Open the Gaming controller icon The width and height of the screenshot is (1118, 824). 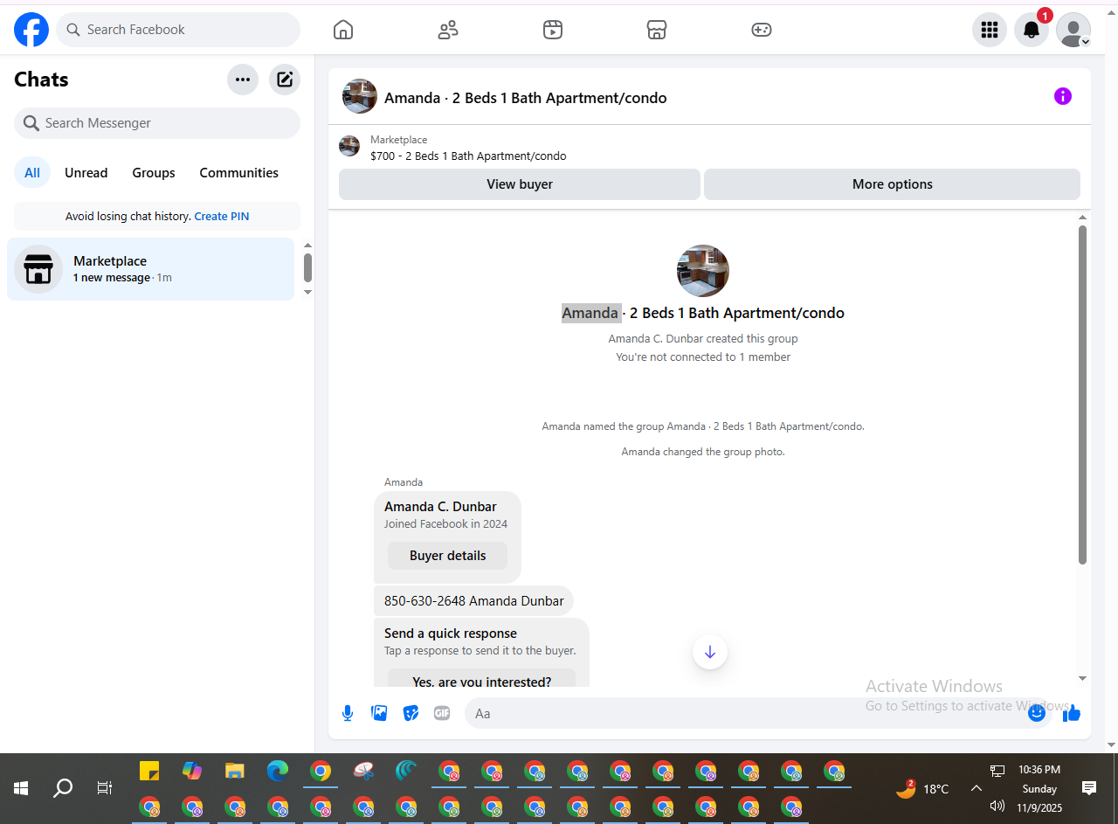pyautogui.click(x=762, y=30)
